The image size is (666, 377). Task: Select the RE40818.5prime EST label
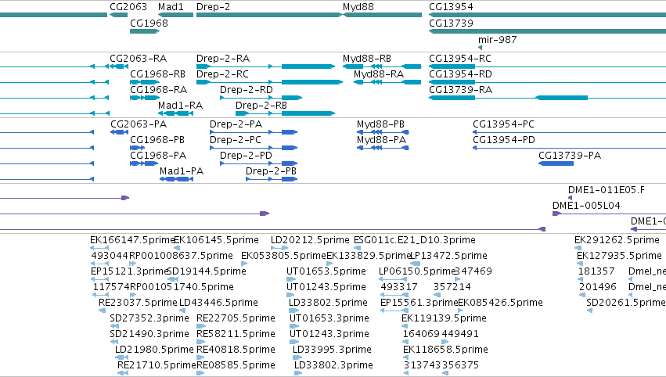pyautogui.click(x=236, y=350)
